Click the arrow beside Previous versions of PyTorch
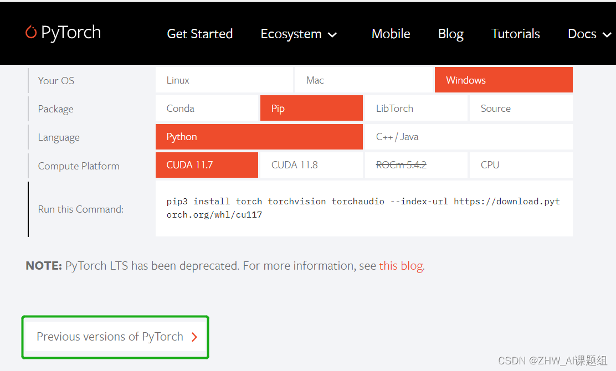Screen dimensions: 616x371 pyautogui.click(x=194, y=337)
